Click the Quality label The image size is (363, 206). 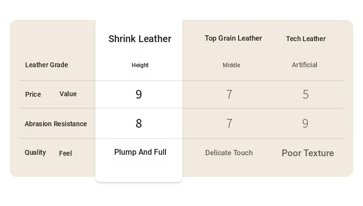(x=35, y=152)
